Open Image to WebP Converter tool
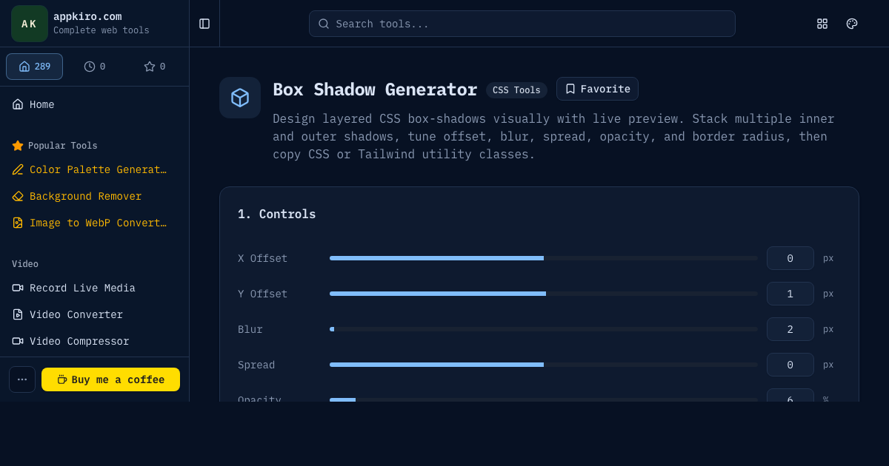889x466 pixels. click(95, 223)
